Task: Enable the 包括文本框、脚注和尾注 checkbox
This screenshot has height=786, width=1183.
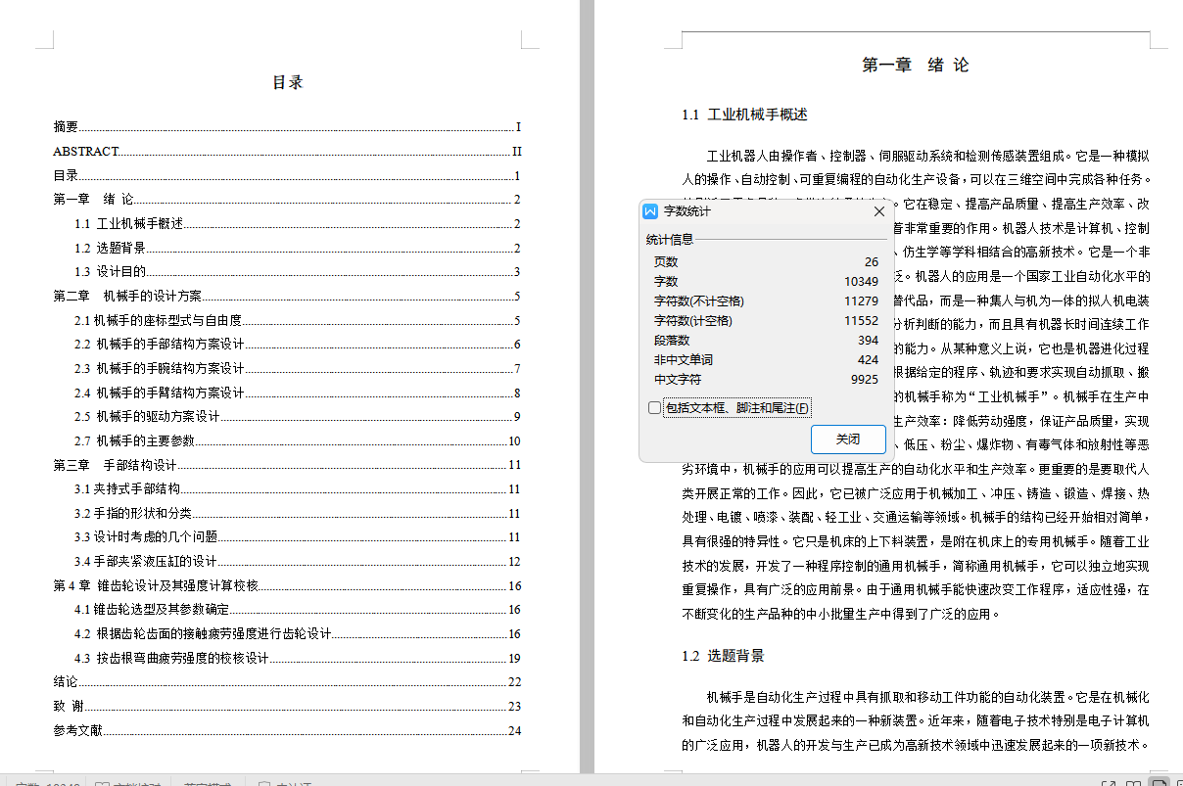Action: 655,408
